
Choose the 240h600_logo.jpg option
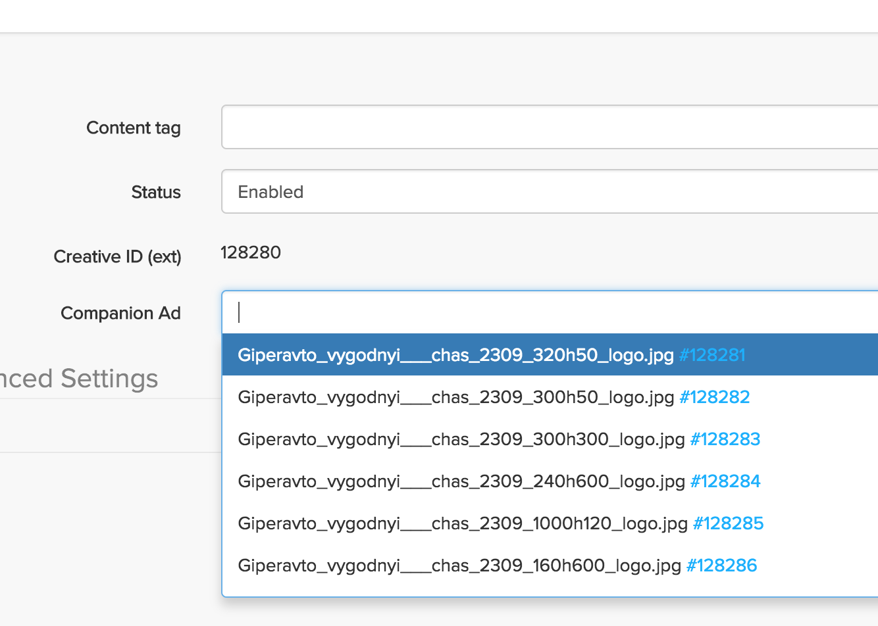coord(461,481)
